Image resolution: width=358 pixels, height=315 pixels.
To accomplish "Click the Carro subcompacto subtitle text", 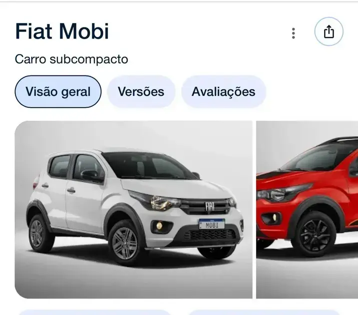I will [x=71, y=59].
